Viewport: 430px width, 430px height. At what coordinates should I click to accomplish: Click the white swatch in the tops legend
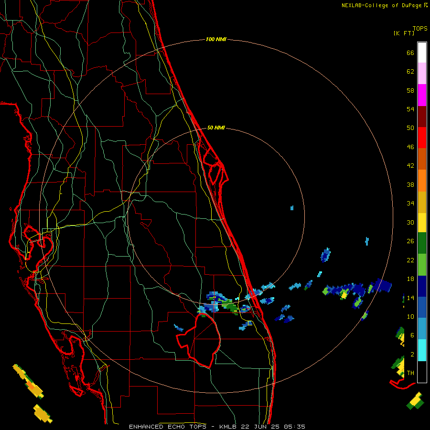[x=422, y=53]
